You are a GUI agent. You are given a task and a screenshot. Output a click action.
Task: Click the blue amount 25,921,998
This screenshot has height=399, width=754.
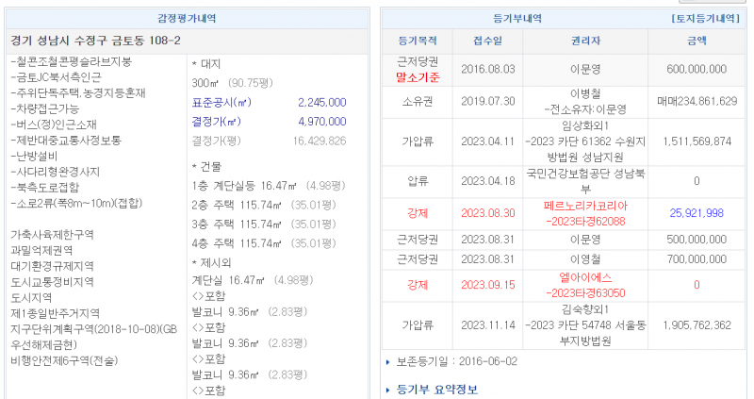tap(697, 212)
